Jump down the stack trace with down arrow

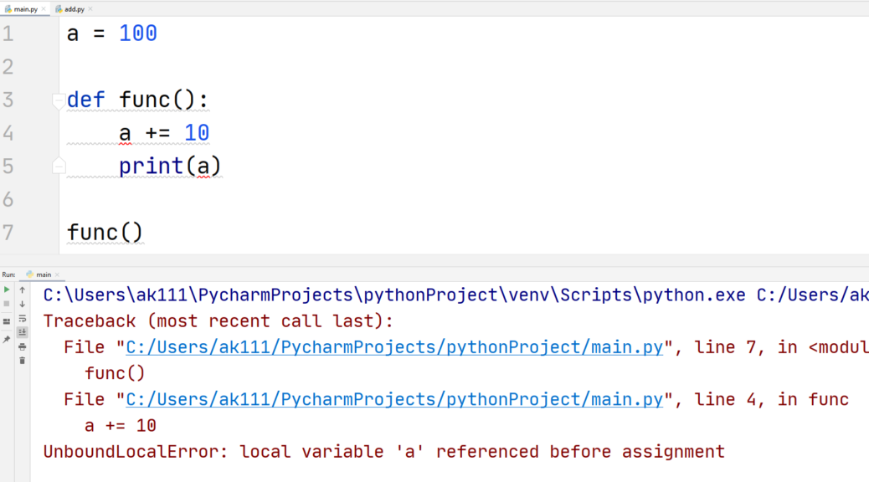click(x=23, y=304)
